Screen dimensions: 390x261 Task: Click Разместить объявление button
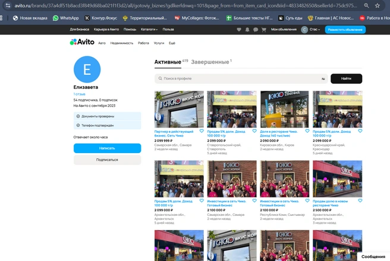pos(345,30)
